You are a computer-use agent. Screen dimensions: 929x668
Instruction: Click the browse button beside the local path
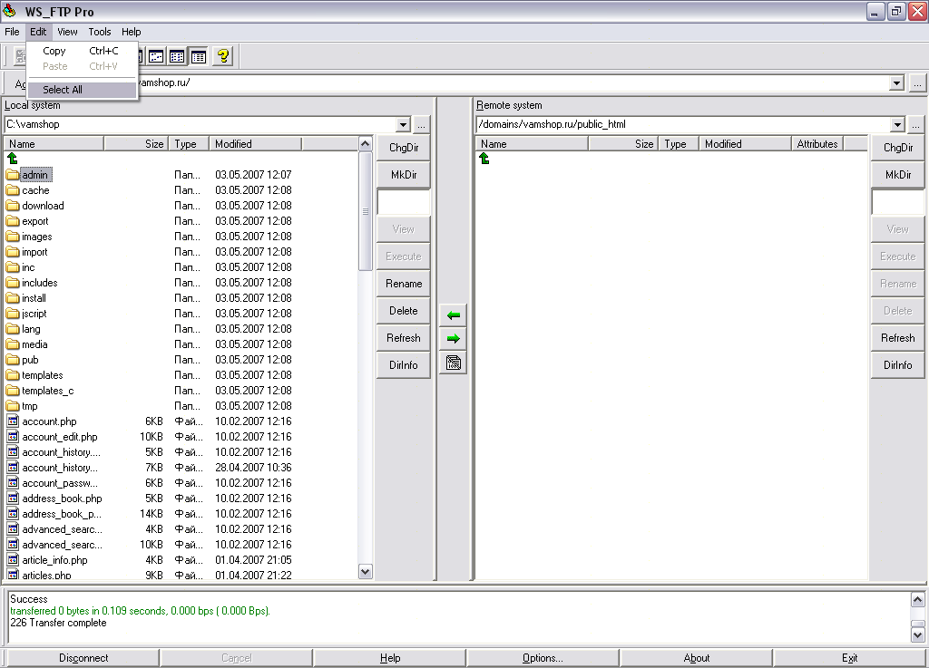[x=421, y=125]
